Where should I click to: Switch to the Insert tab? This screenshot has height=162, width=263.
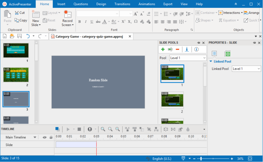(61, 4)
